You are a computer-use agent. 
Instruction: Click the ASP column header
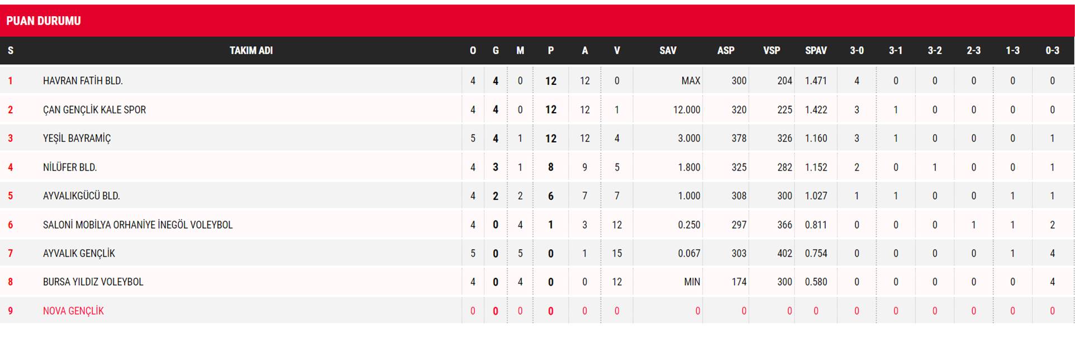[726, 51]
